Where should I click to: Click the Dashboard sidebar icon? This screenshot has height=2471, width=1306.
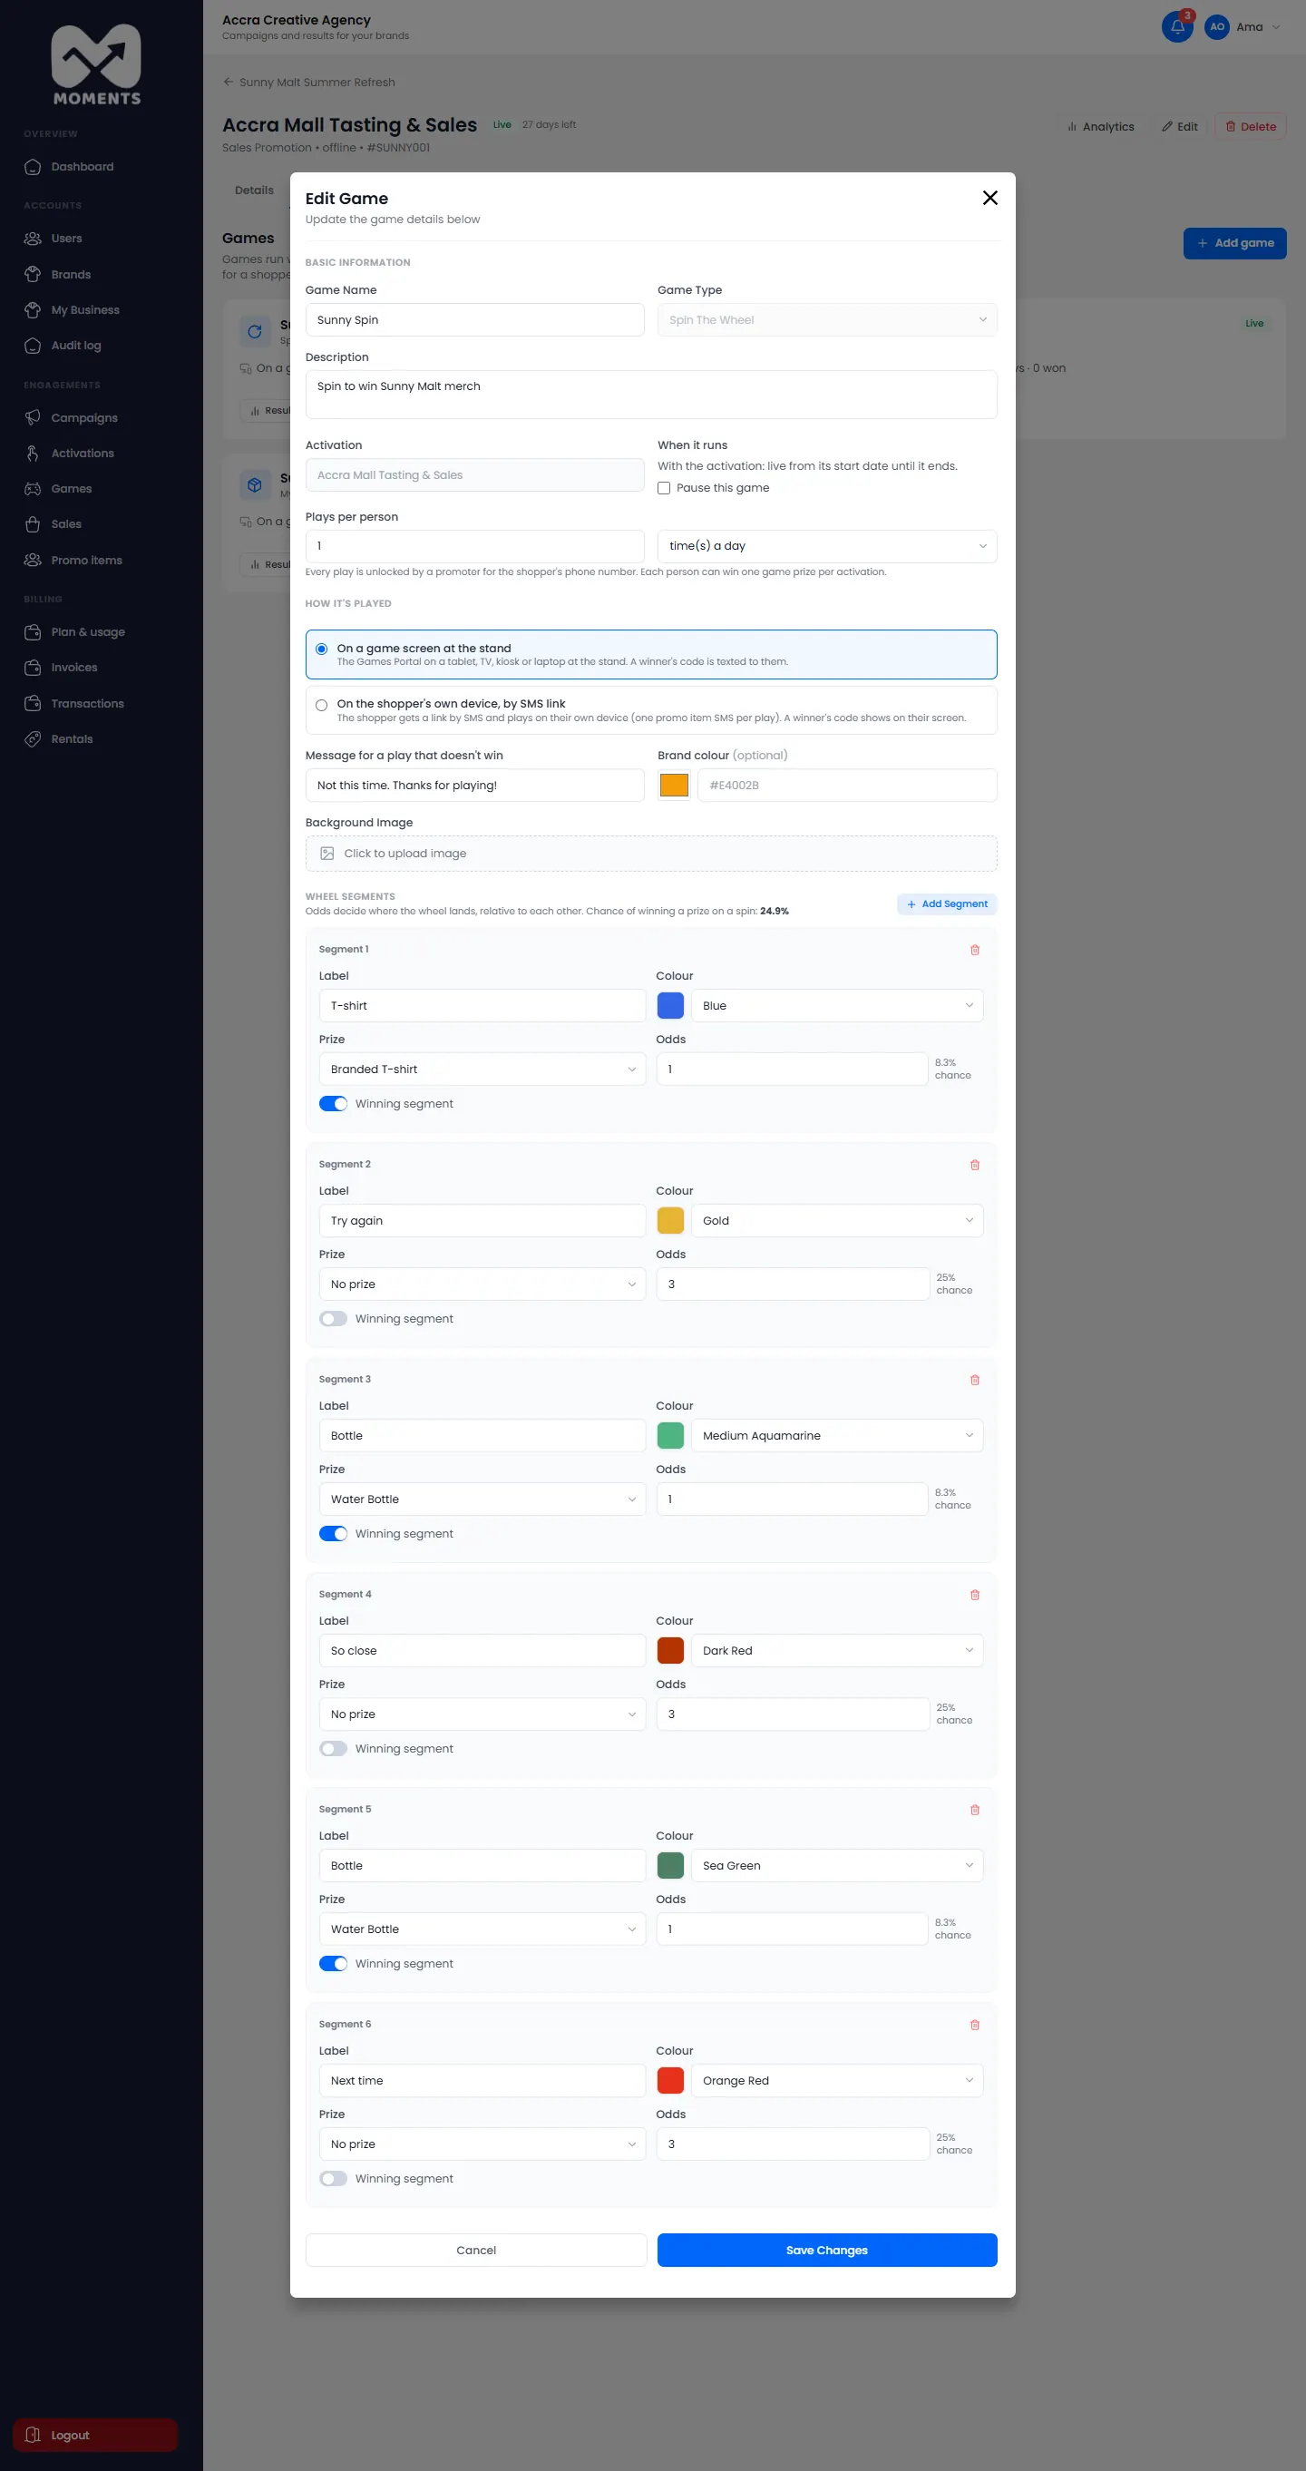click(33, 167)
